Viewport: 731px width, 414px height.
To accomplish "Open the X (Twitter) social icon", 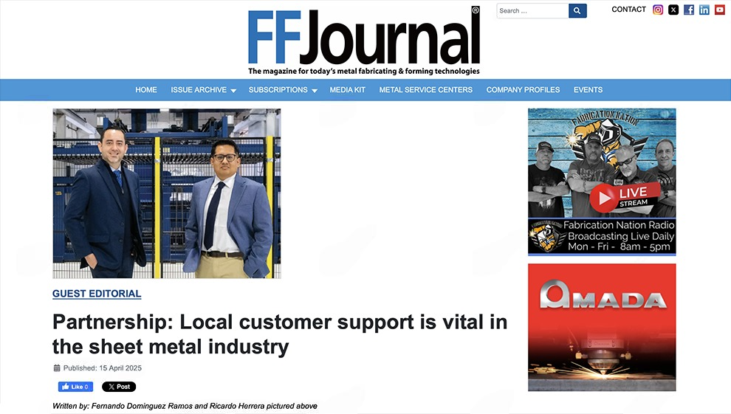I will pyautogui.click(x=673, y=10).
